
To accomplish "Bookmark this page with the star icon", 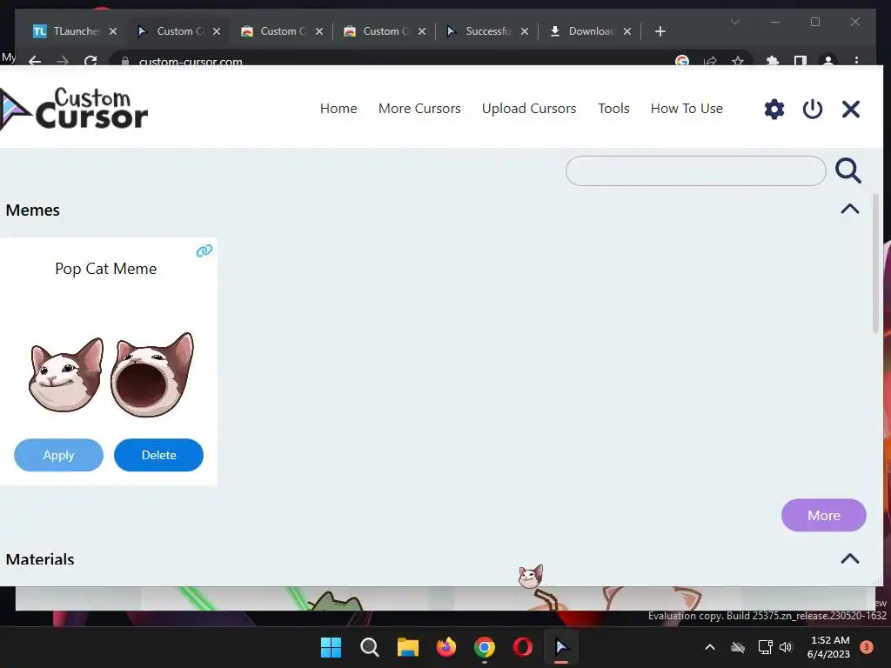I will pyautogui.click(x=738, y=61).
